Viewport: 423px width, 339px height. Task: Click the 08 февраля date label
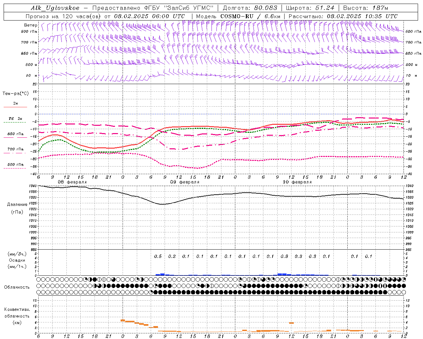pyautogui.click(x=72, y=182)
